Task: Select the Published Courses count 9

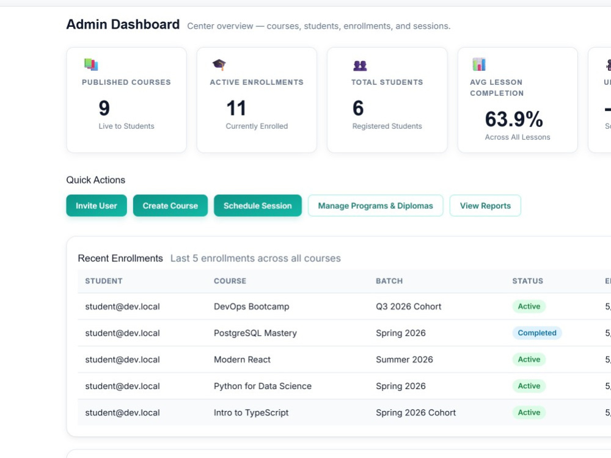Action: pyautogui.click(x=104, y=108)
